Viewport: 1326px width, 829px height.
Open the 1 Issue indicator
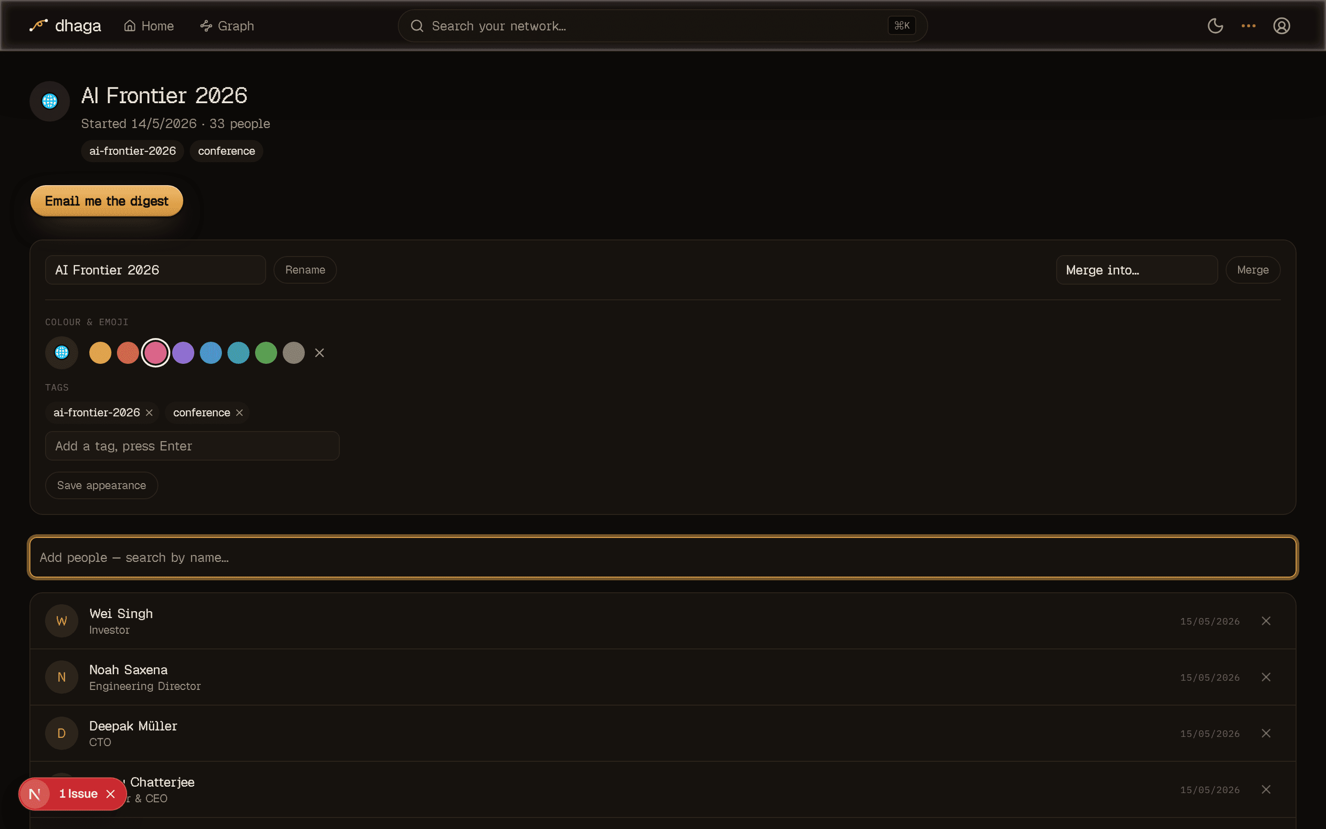78,794
